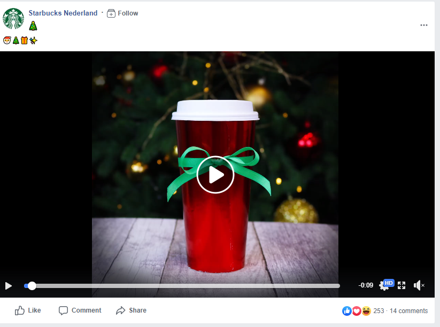
Task: Follow the Starbucks Nederland page
Action: [x=122, y=13]
